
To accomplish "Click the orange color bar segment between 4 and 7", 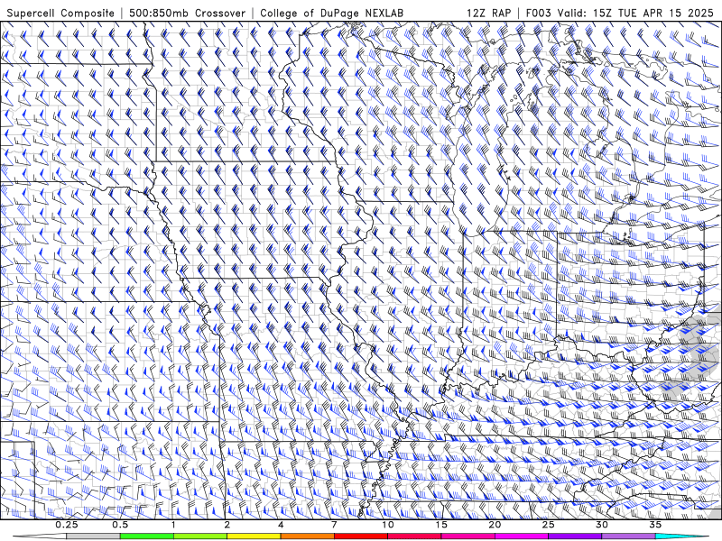I will click(307, 536).
